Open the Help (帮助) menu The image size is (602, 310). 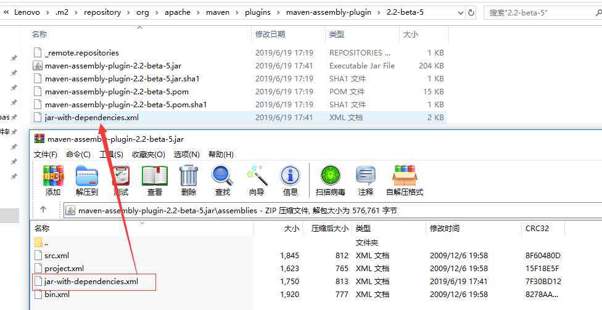coord(221,154)
